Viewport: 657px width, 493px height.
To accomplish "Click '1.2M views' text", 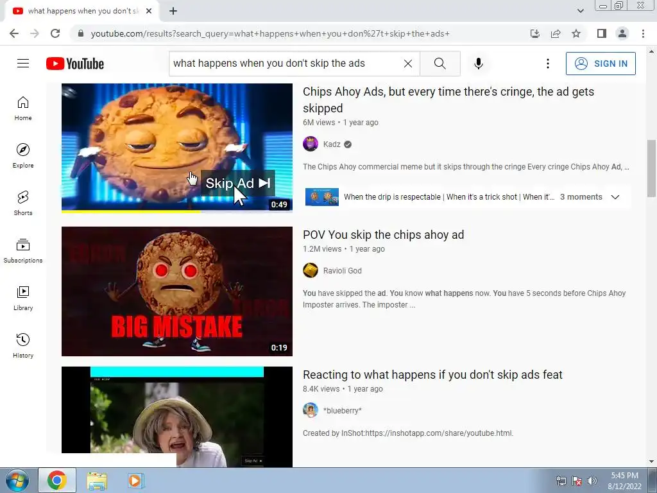I will pos(322,249).
